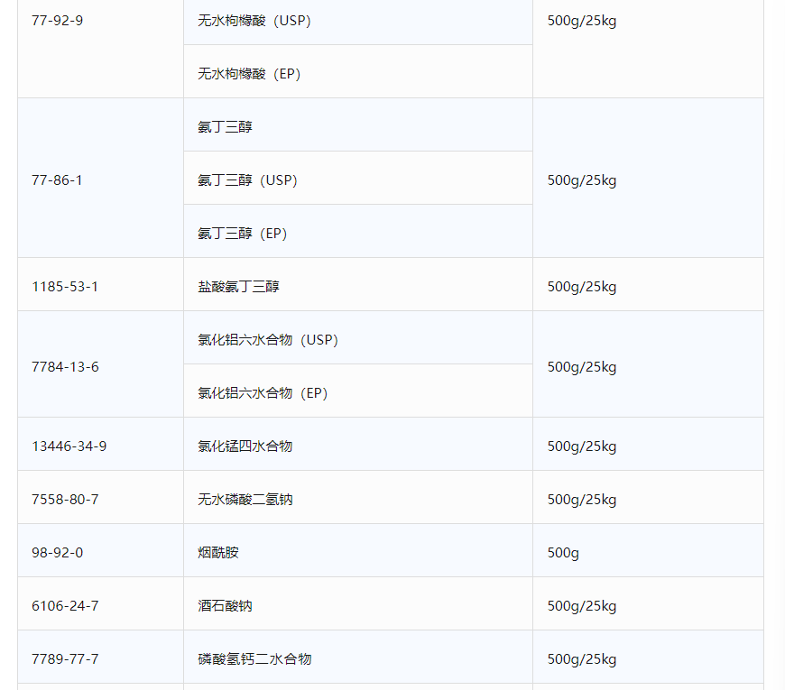
Task: Select CAS number 77-86-1
Action: (58, 180)
